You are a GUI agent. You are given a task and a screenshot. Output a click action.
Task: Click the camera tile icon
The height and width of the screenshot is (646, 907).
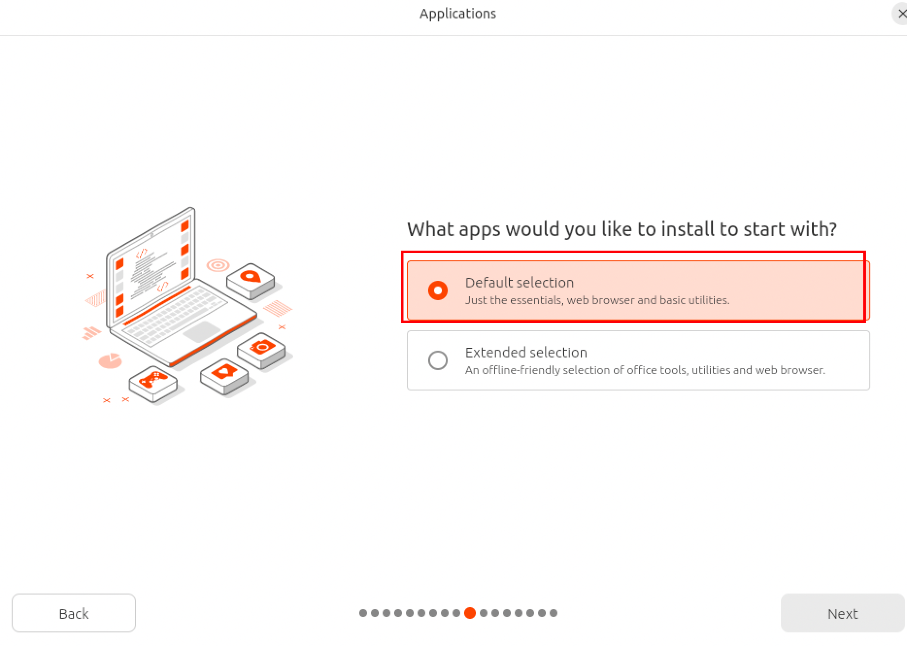[x=262, y=350]
